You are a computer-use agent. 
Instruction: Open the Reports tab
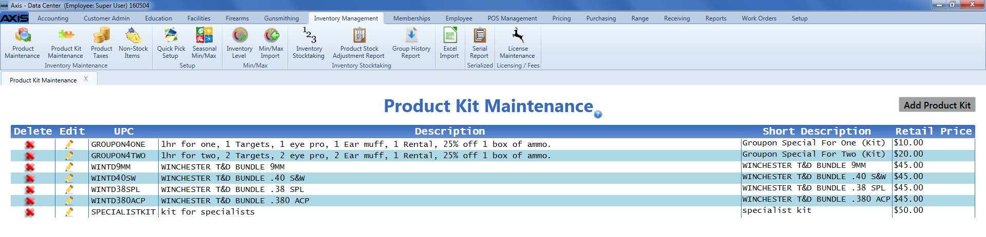pos(716,18)
